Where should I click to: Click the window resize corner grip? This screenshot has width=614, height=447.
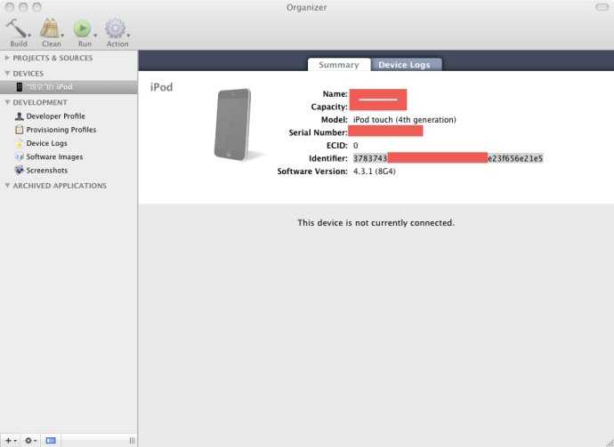(x=608, y=442)
